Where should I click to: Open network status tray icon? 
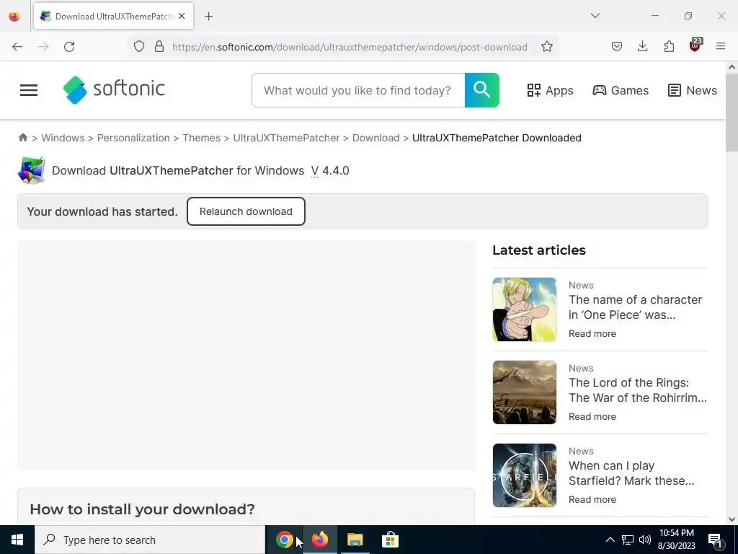click(628, 540)
